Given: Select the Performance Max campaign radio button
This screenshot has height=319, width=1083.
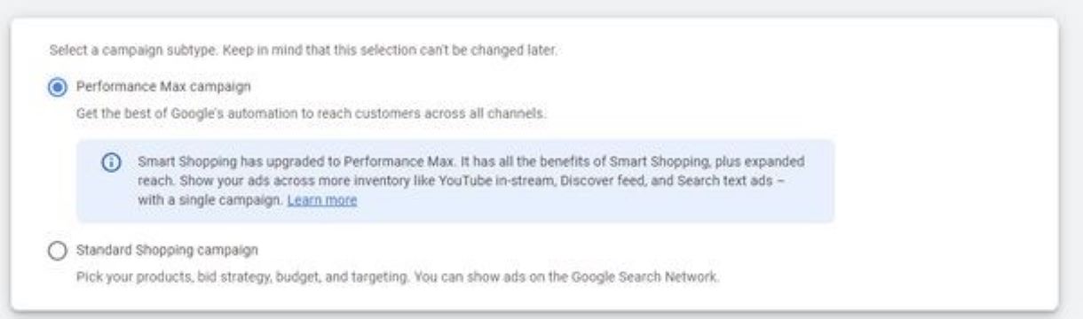Looking at the screenshot, I should click(58, 87).
